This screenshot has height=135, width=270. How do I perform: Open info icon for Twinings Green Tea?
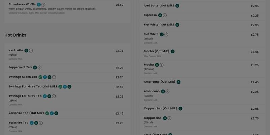(54, 77)
